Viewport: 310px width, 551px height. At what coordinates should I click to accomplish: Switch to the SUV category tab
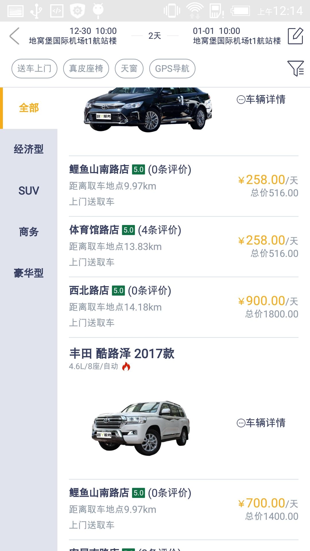click(29, 191)
